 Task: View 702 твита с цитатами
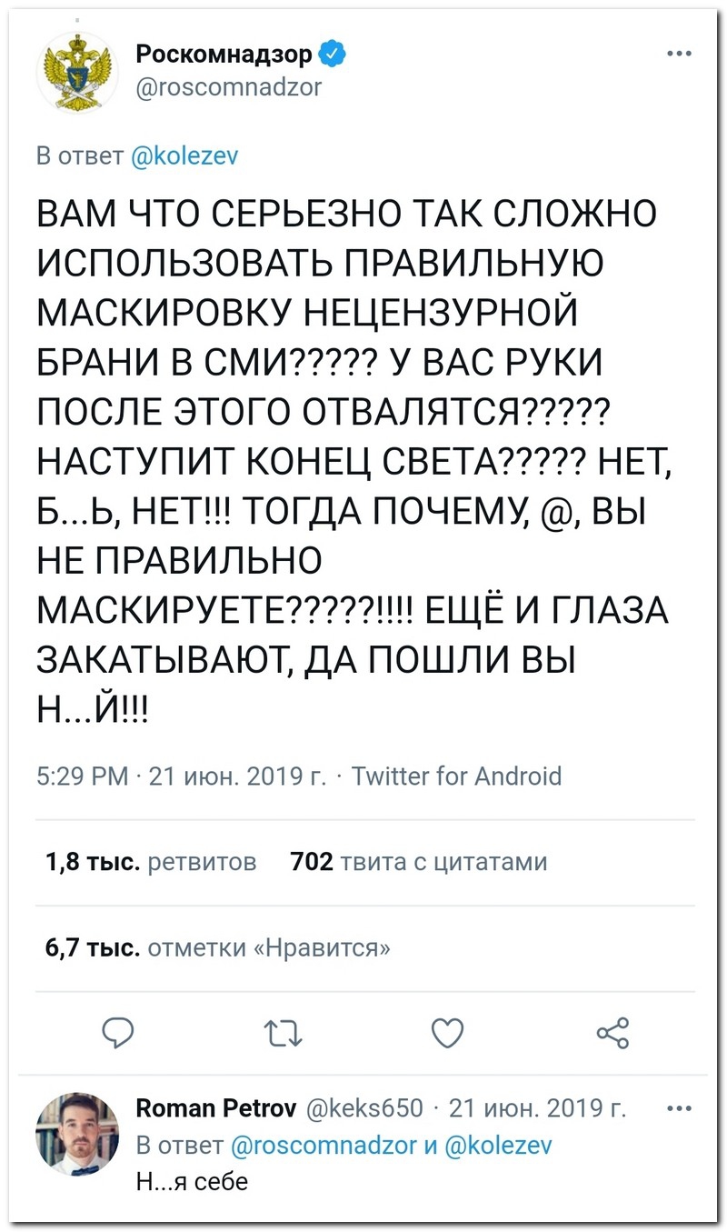click(419, 861)
